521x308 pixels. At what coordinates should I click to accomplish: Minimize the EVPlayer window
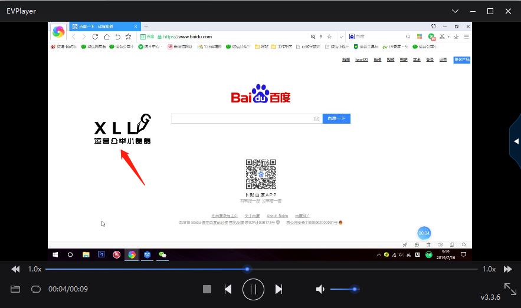tap(473, 11)
